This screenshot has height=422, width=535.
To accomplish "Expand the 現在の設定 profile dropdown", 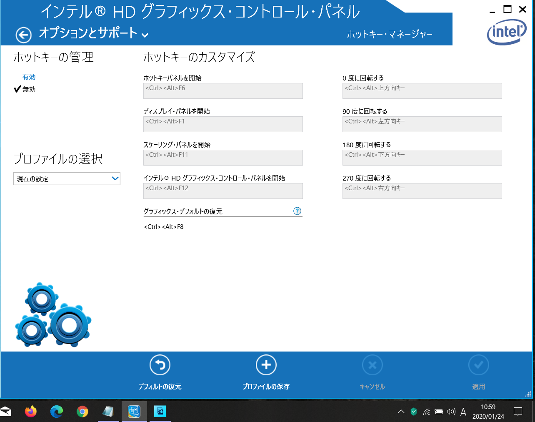I will click(67, 178).
